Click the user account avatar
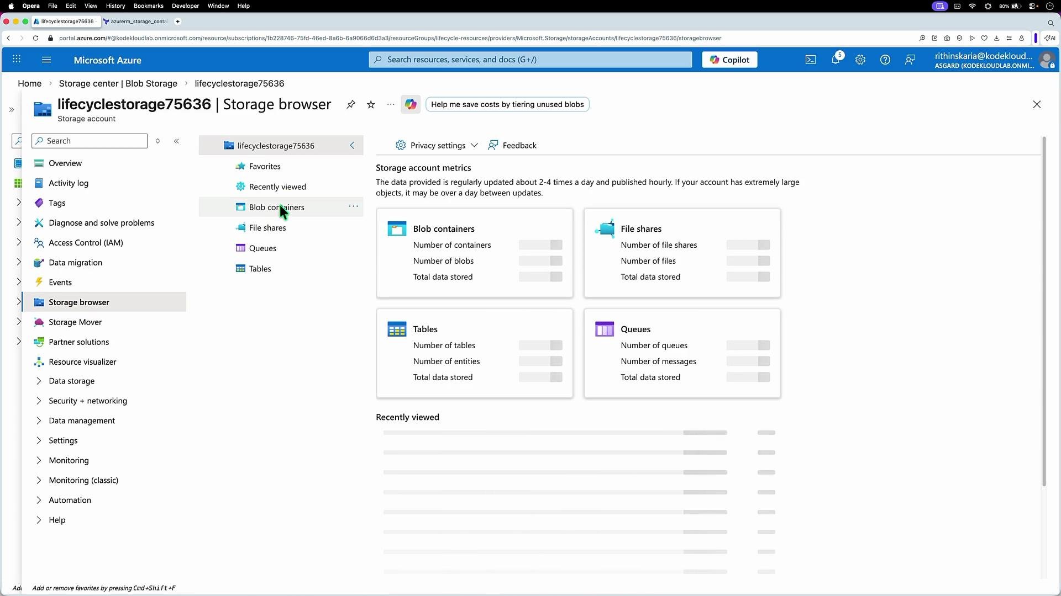This screenshot has height=596, width=1061. click(1047, 60)
